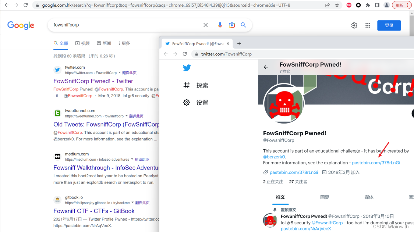Open the Google apps grid
414x232 pixels.
(x=368, y=25)
